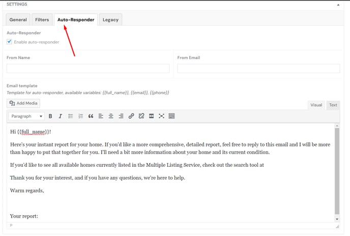The width and height of the screenshot is (350, 236).
Task: Click paragraph starting 'If you'd like to see all'
Action: [x=137, y=165]
